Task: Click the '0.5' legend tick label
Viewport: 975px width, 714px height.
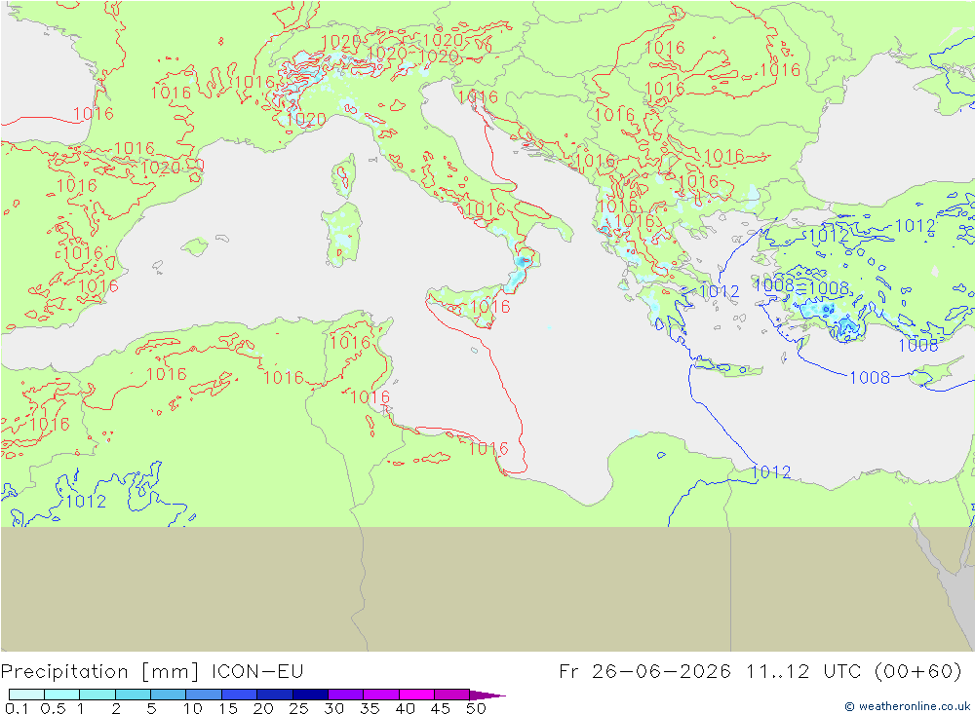Action: [x=53, y=708]
